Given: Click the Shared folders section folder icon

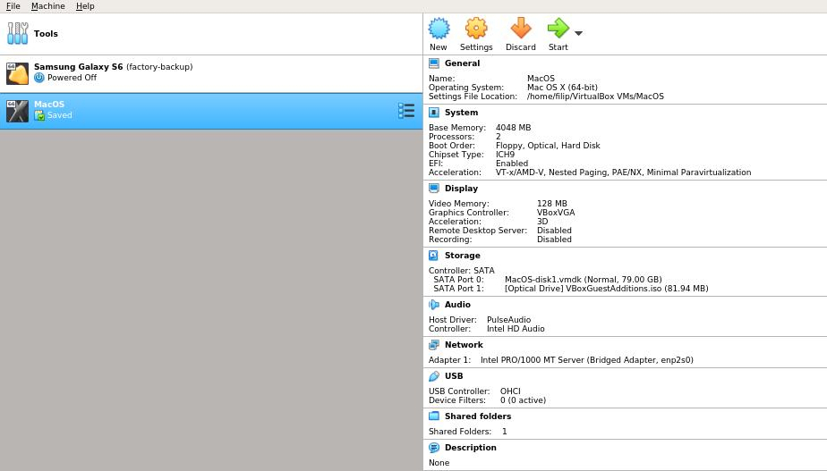Looking at the screenshot, I should pyautogui.click(x=434, y=416).
